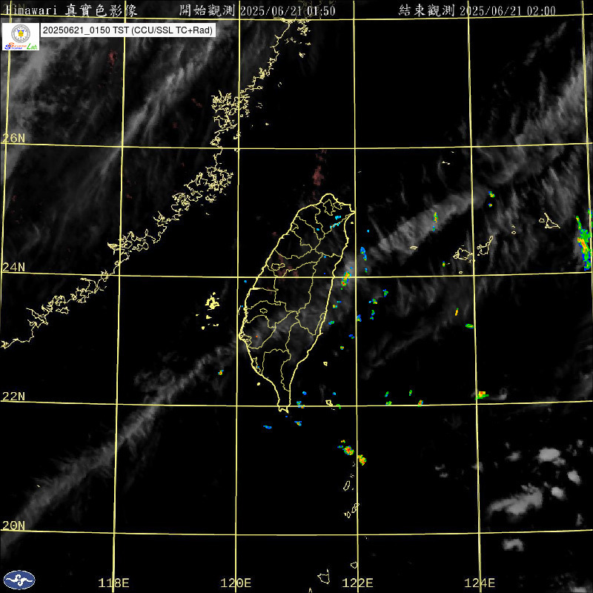Click the 22N latitude label
This screenshot has width=593, height=593.
pos(13,397)
